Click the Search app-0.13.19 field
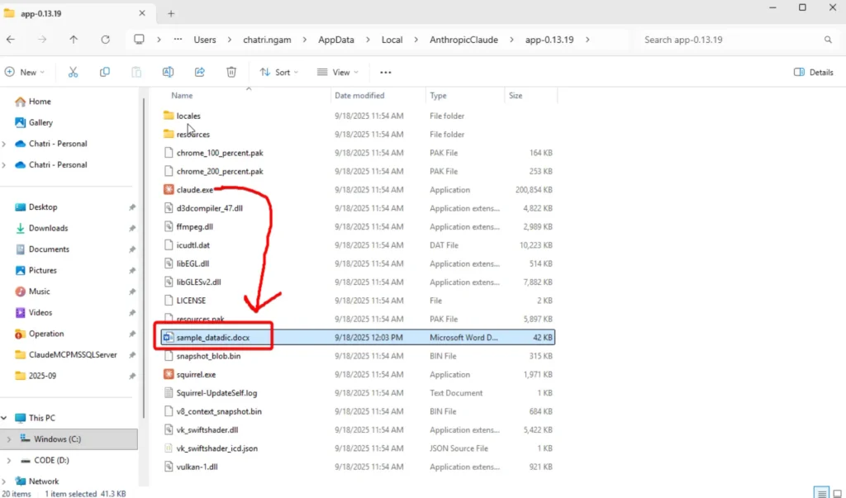This screenshot has height=498, width=846. pos(731,40)
